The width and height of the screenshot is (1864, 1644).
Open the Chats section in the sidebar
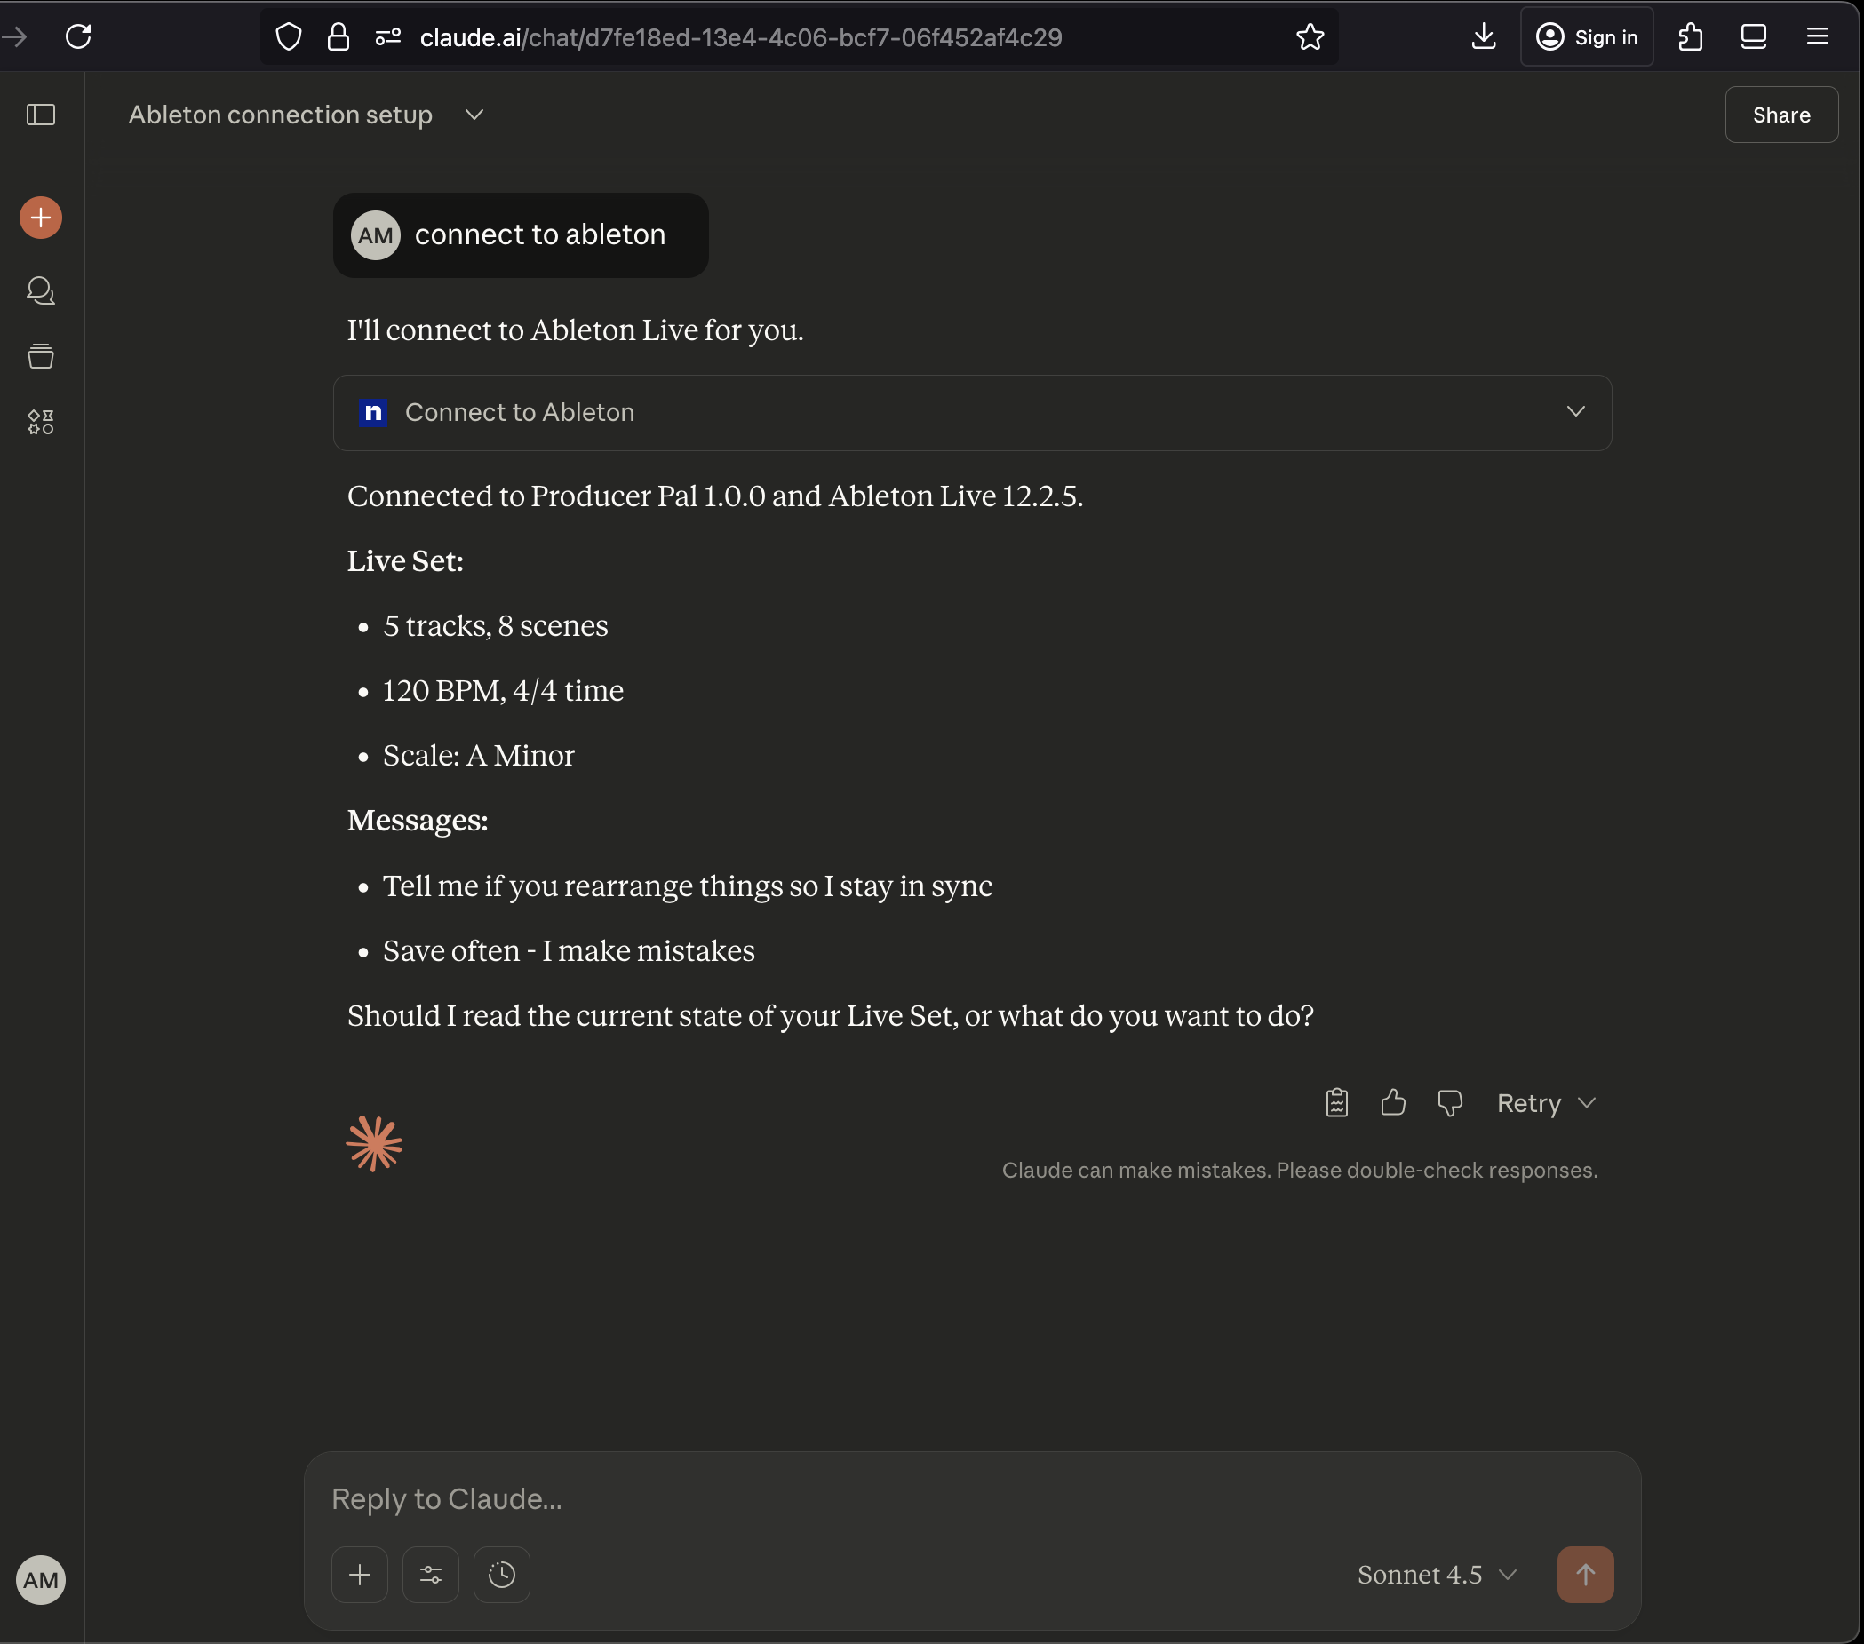click(x=40, y=290)
